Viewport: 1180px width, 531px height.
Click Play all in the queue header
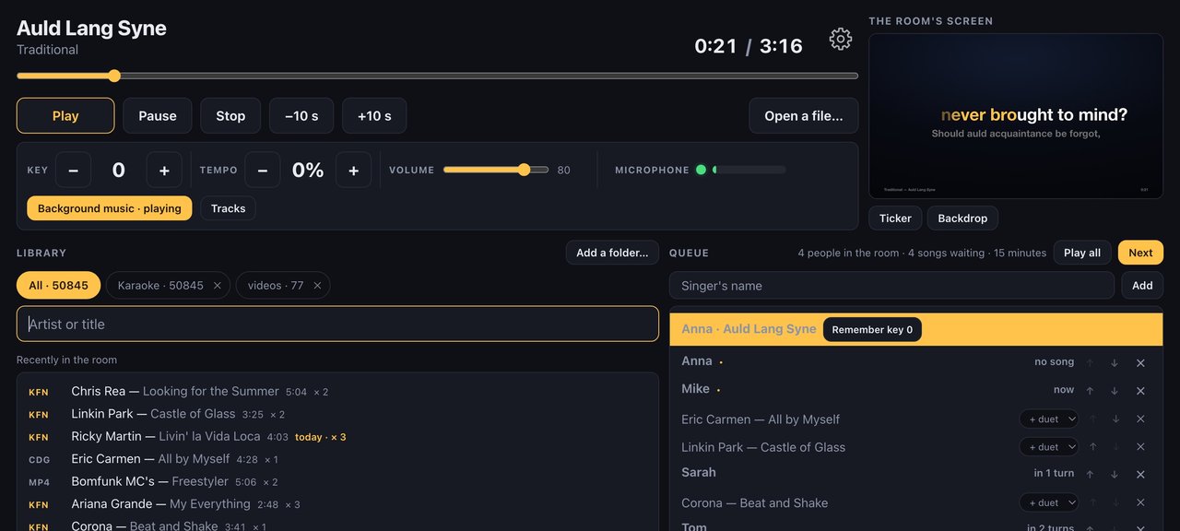(x=1082, y=253)
